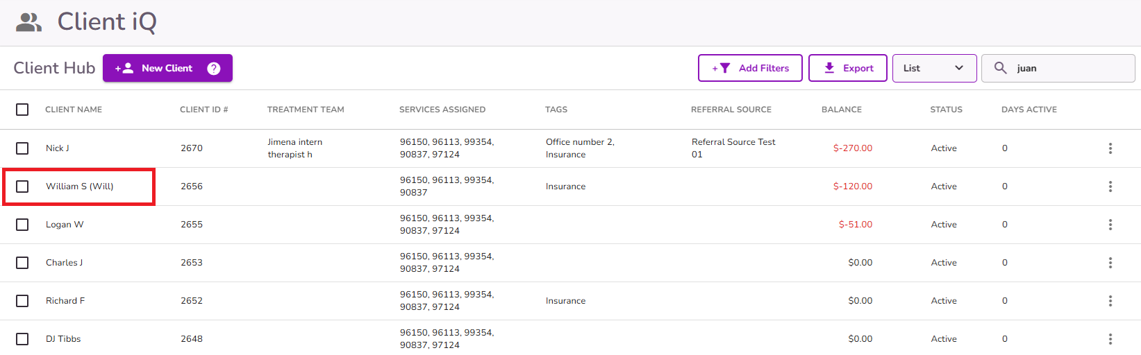The height and width of the screenshot is (355, 1141).
Task: Click the balance $-120.00
Action: [853, 187]
